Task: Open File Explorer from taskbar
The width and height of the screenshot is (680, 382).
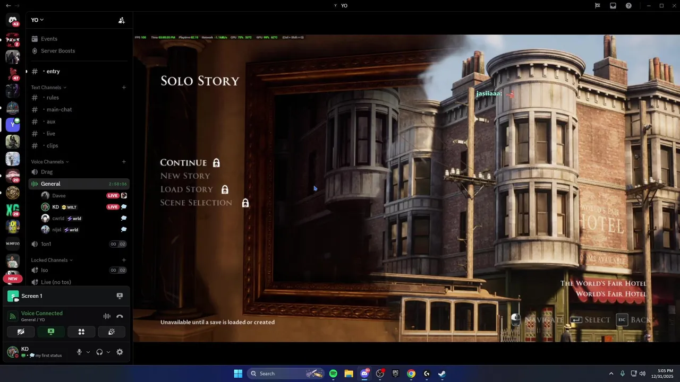Action: [x=348, y=374]
